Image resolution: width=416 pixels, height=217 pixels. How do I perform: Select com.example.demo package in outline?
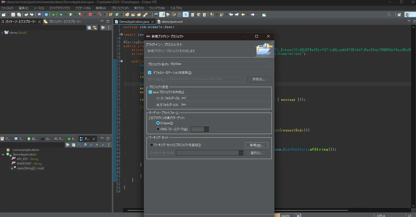pyautogui.click(x=26, y=150)
